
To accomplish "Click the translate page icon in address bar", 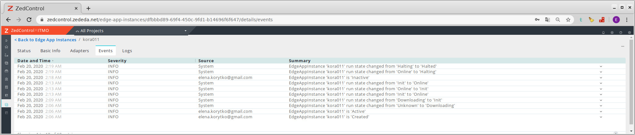I will coord(547,20).
